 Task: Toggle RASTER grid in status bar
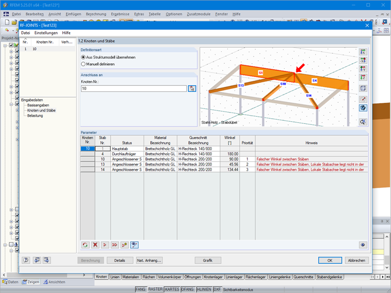coord(155,289)
